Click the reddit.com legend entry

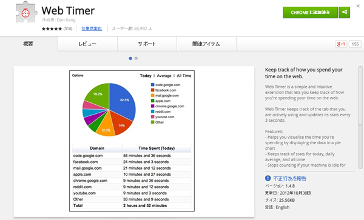(161, 112)
